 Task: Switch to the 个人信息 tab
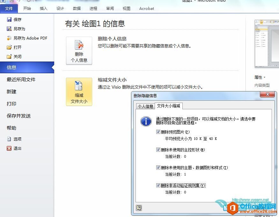[145, 106]
